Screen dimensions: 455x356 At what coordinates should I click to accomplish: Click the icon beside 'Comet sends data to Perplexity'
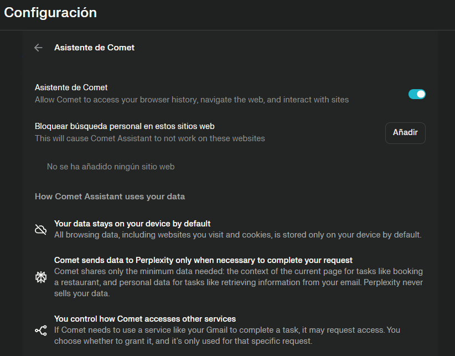click(x=40, y=277)
